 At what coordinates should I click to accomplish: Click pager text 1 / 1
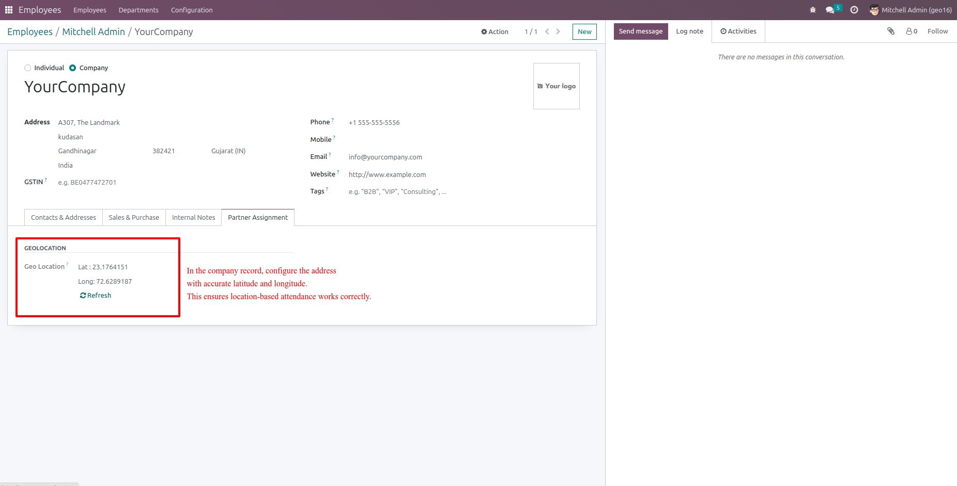(x=531, y=31)
